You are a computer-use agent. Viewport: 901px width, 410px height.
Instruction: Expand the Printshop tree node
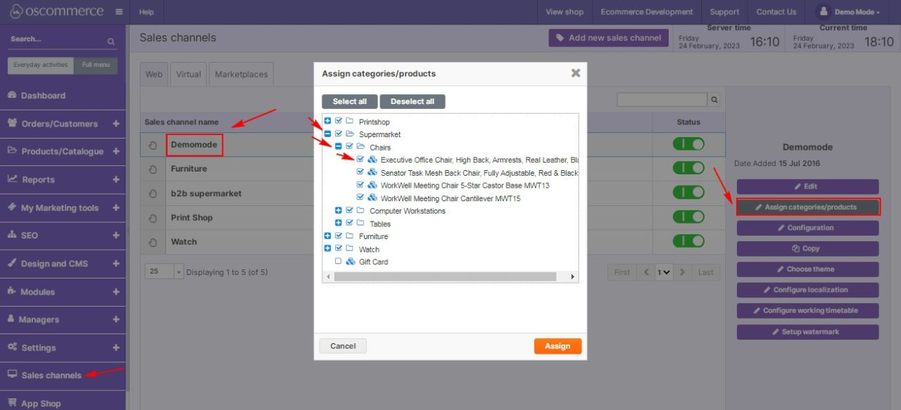click(327, 121)
